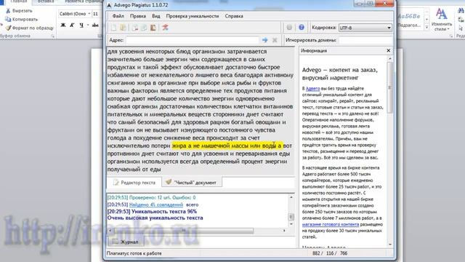Click the gray X cancel icon beside Адрес
The height and width of the screenshot is (262, 465).
[275, 40]
